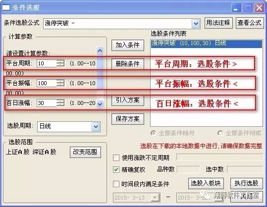Click the parameter panel scrollbar thumb

coord(100,72)
